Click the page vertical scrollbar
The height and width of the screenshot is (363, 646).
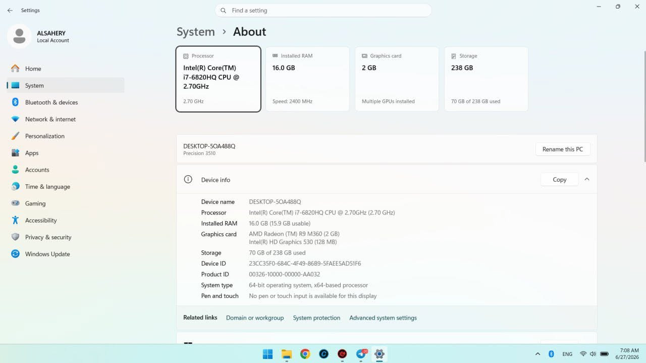644,106
